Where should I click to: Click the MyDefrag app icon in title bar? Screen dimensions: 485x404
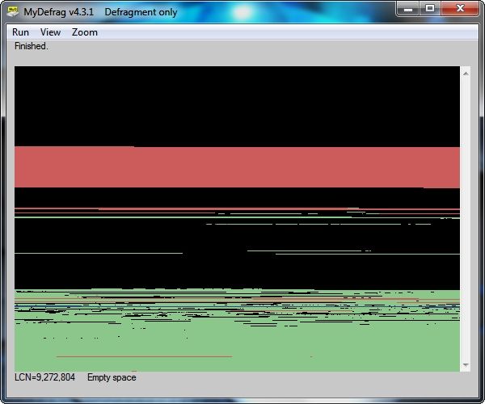pyautogui.click(x=13, y=12)
